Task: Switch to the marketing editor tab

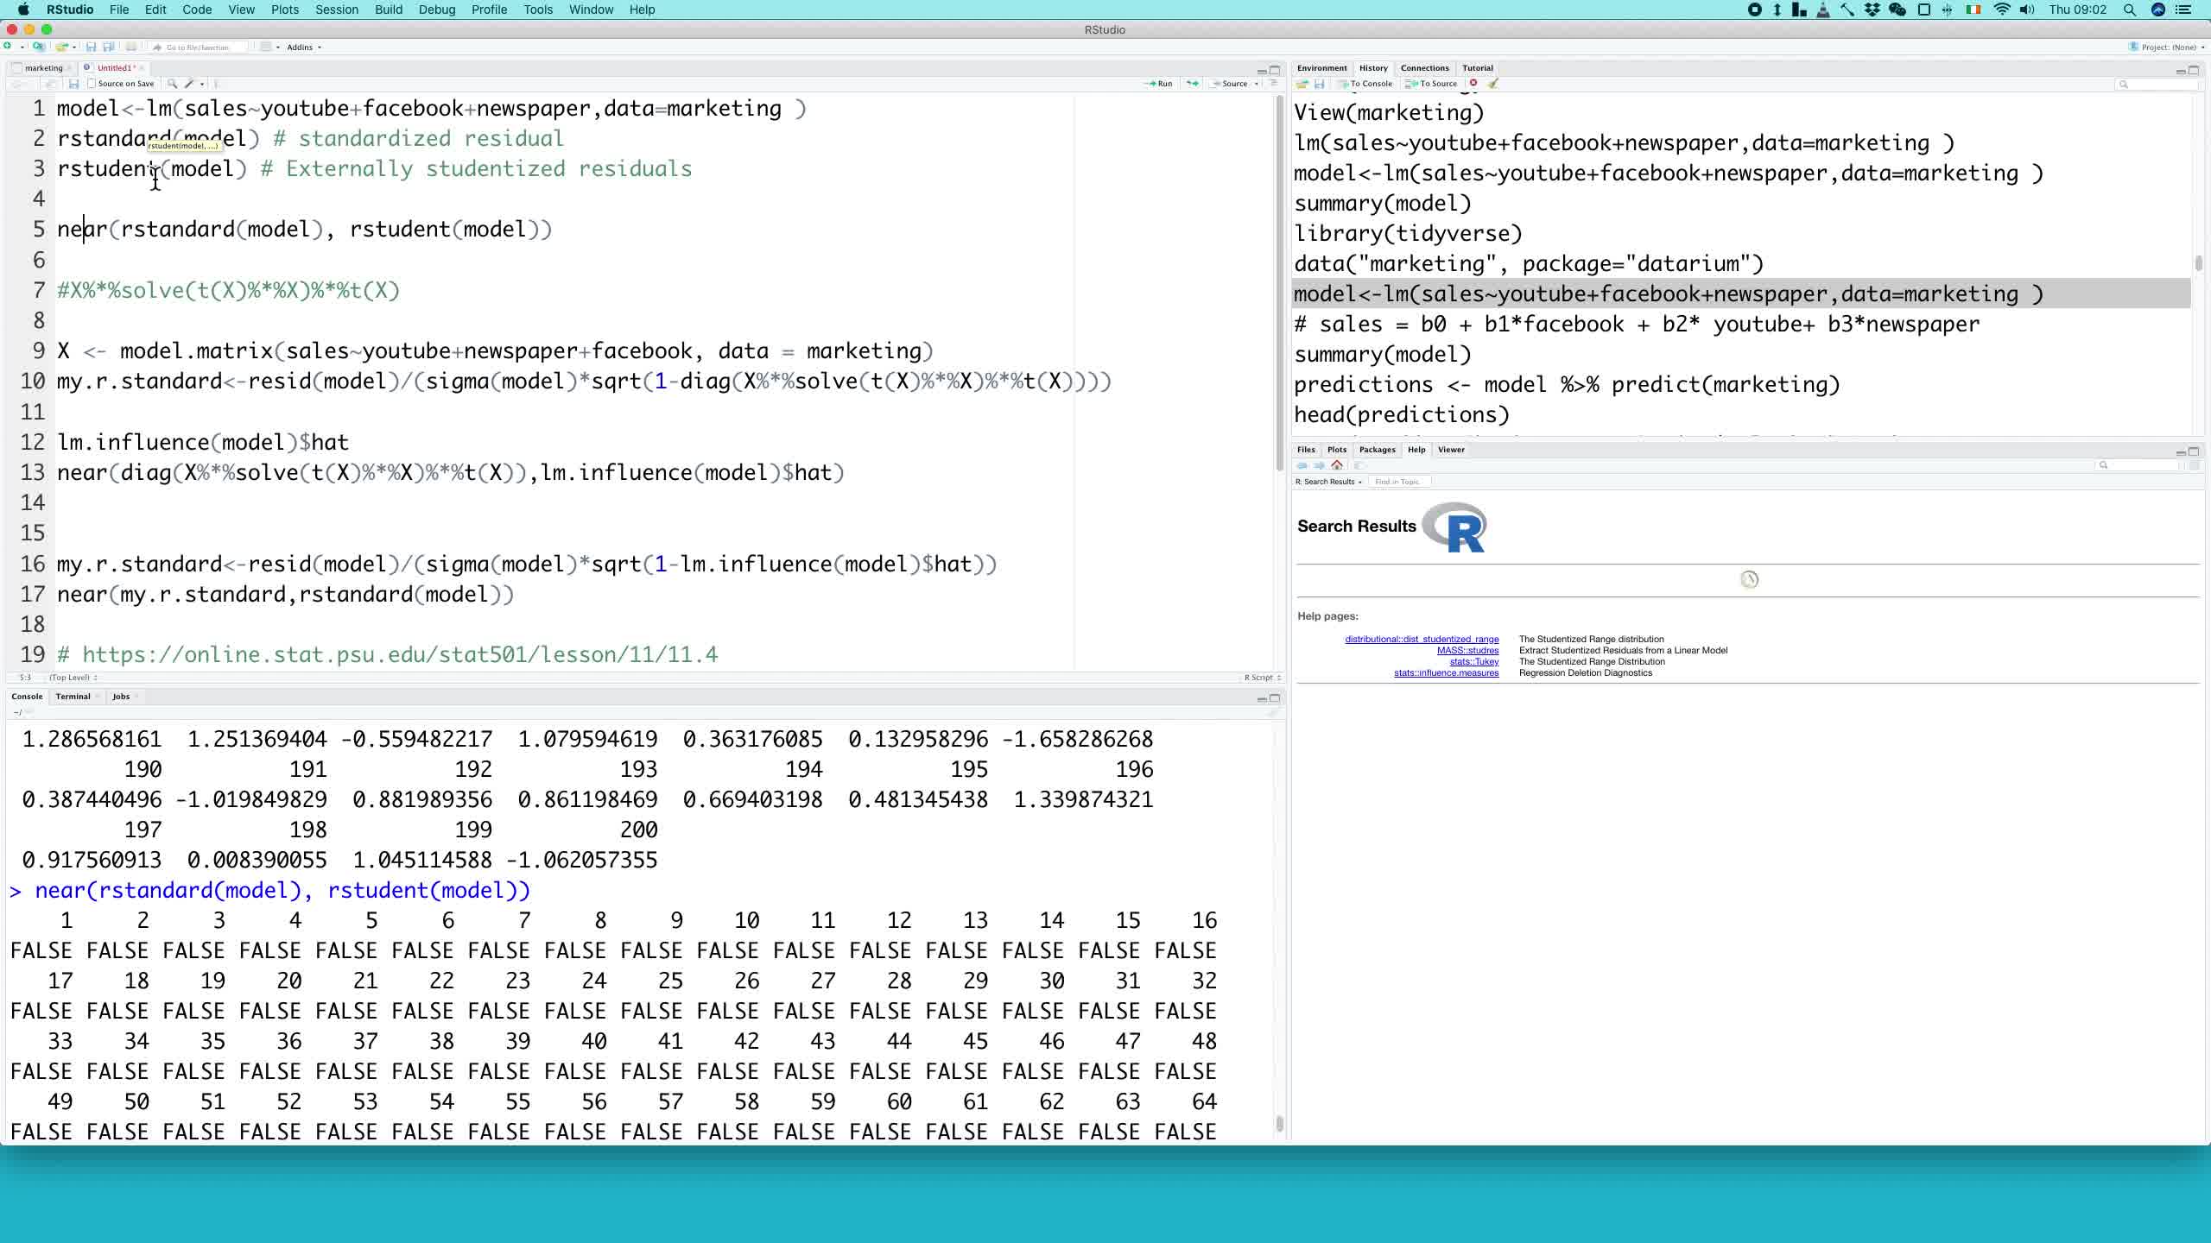Action: coord(43,67)
